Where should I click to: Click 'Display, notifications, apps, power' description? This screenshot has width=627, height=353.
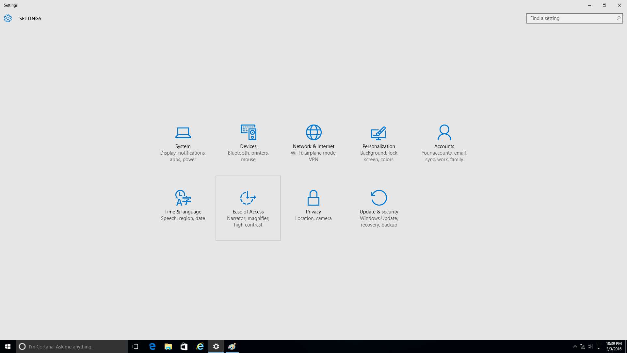click(183, 156)
